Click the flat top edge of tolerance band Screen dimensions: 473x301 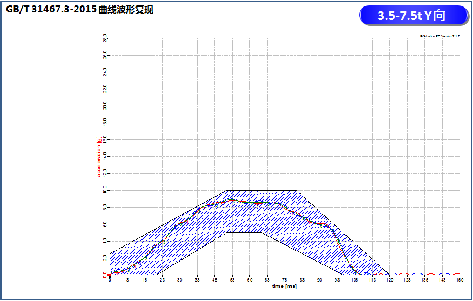pyautogui.click(x=261, y=190)
